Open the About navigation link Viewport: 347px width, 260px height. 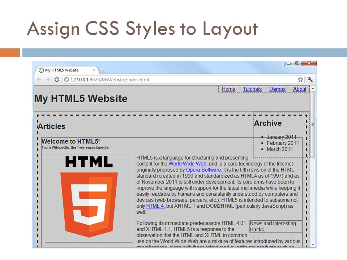(300, 89)
